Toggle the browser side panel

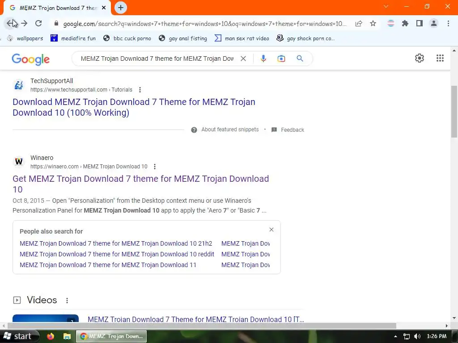tap(420, 23)
